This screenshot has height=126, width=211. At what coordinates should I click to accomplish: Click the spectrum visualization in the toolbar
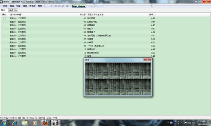[x=79, y=6]
